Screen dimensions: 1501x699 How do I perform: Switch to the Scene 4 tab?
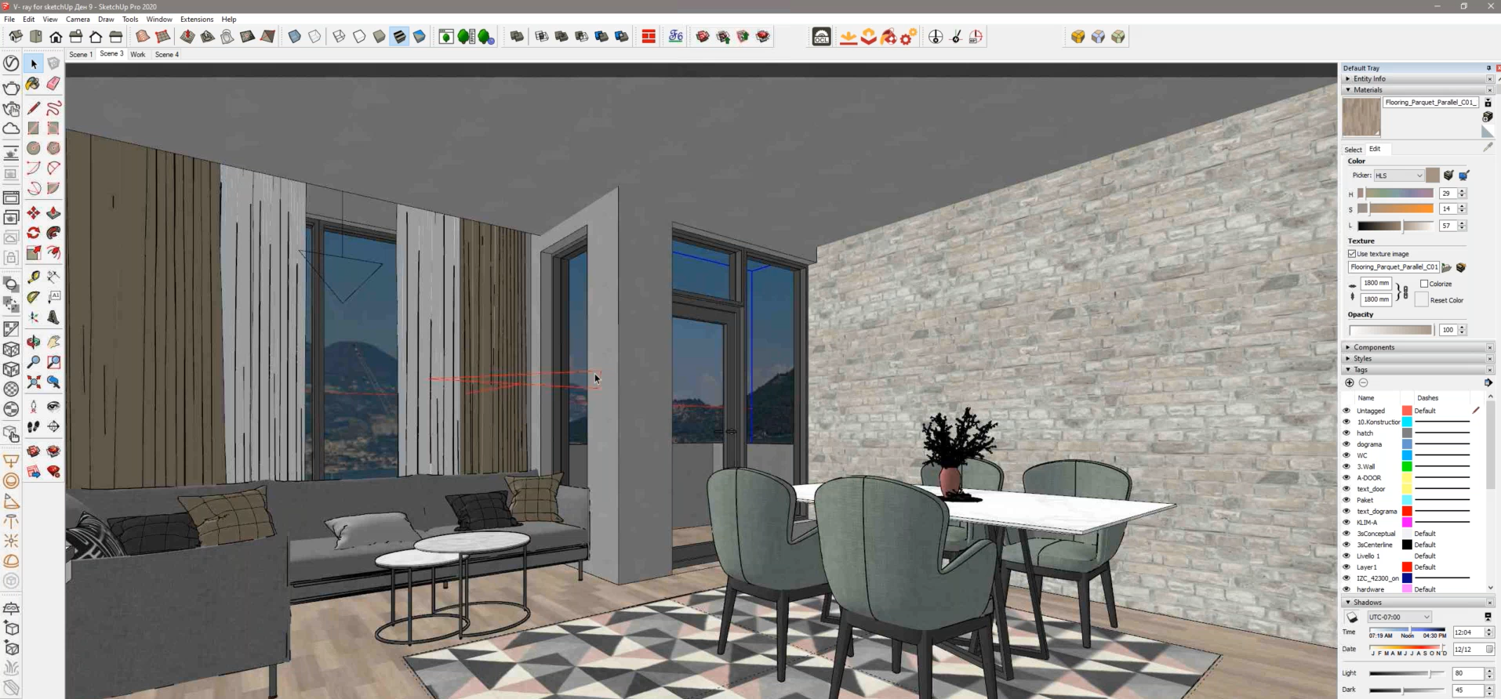coord(166,55)
